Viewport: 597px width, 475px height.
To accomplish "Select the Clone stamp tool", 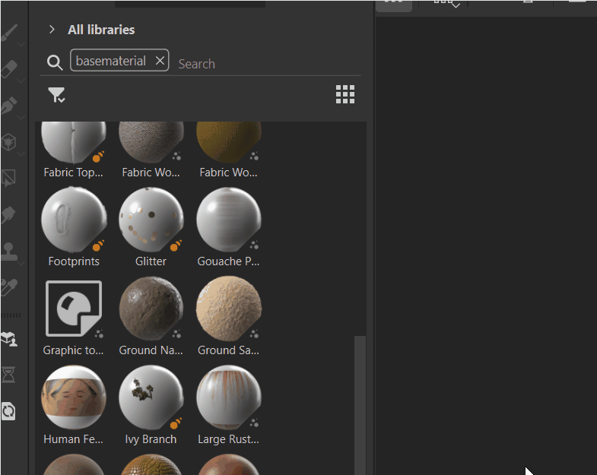I will click(x=9, y=252).
